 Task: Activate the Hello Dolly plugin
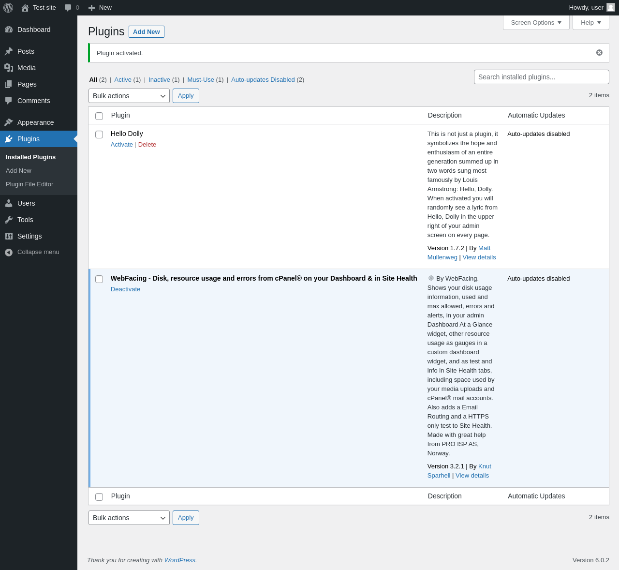[122, 145]
